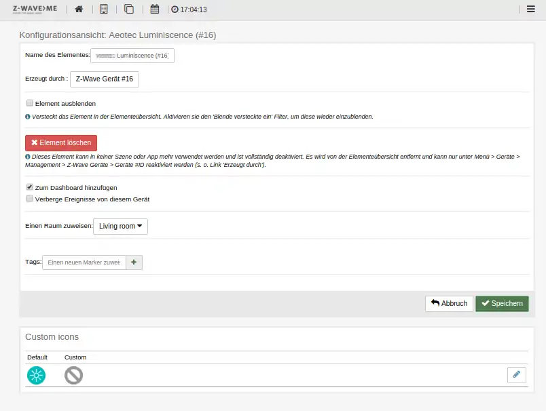546x411 pixels.
Task: Click the 'Element löschen' button
Action: [61, 143]
